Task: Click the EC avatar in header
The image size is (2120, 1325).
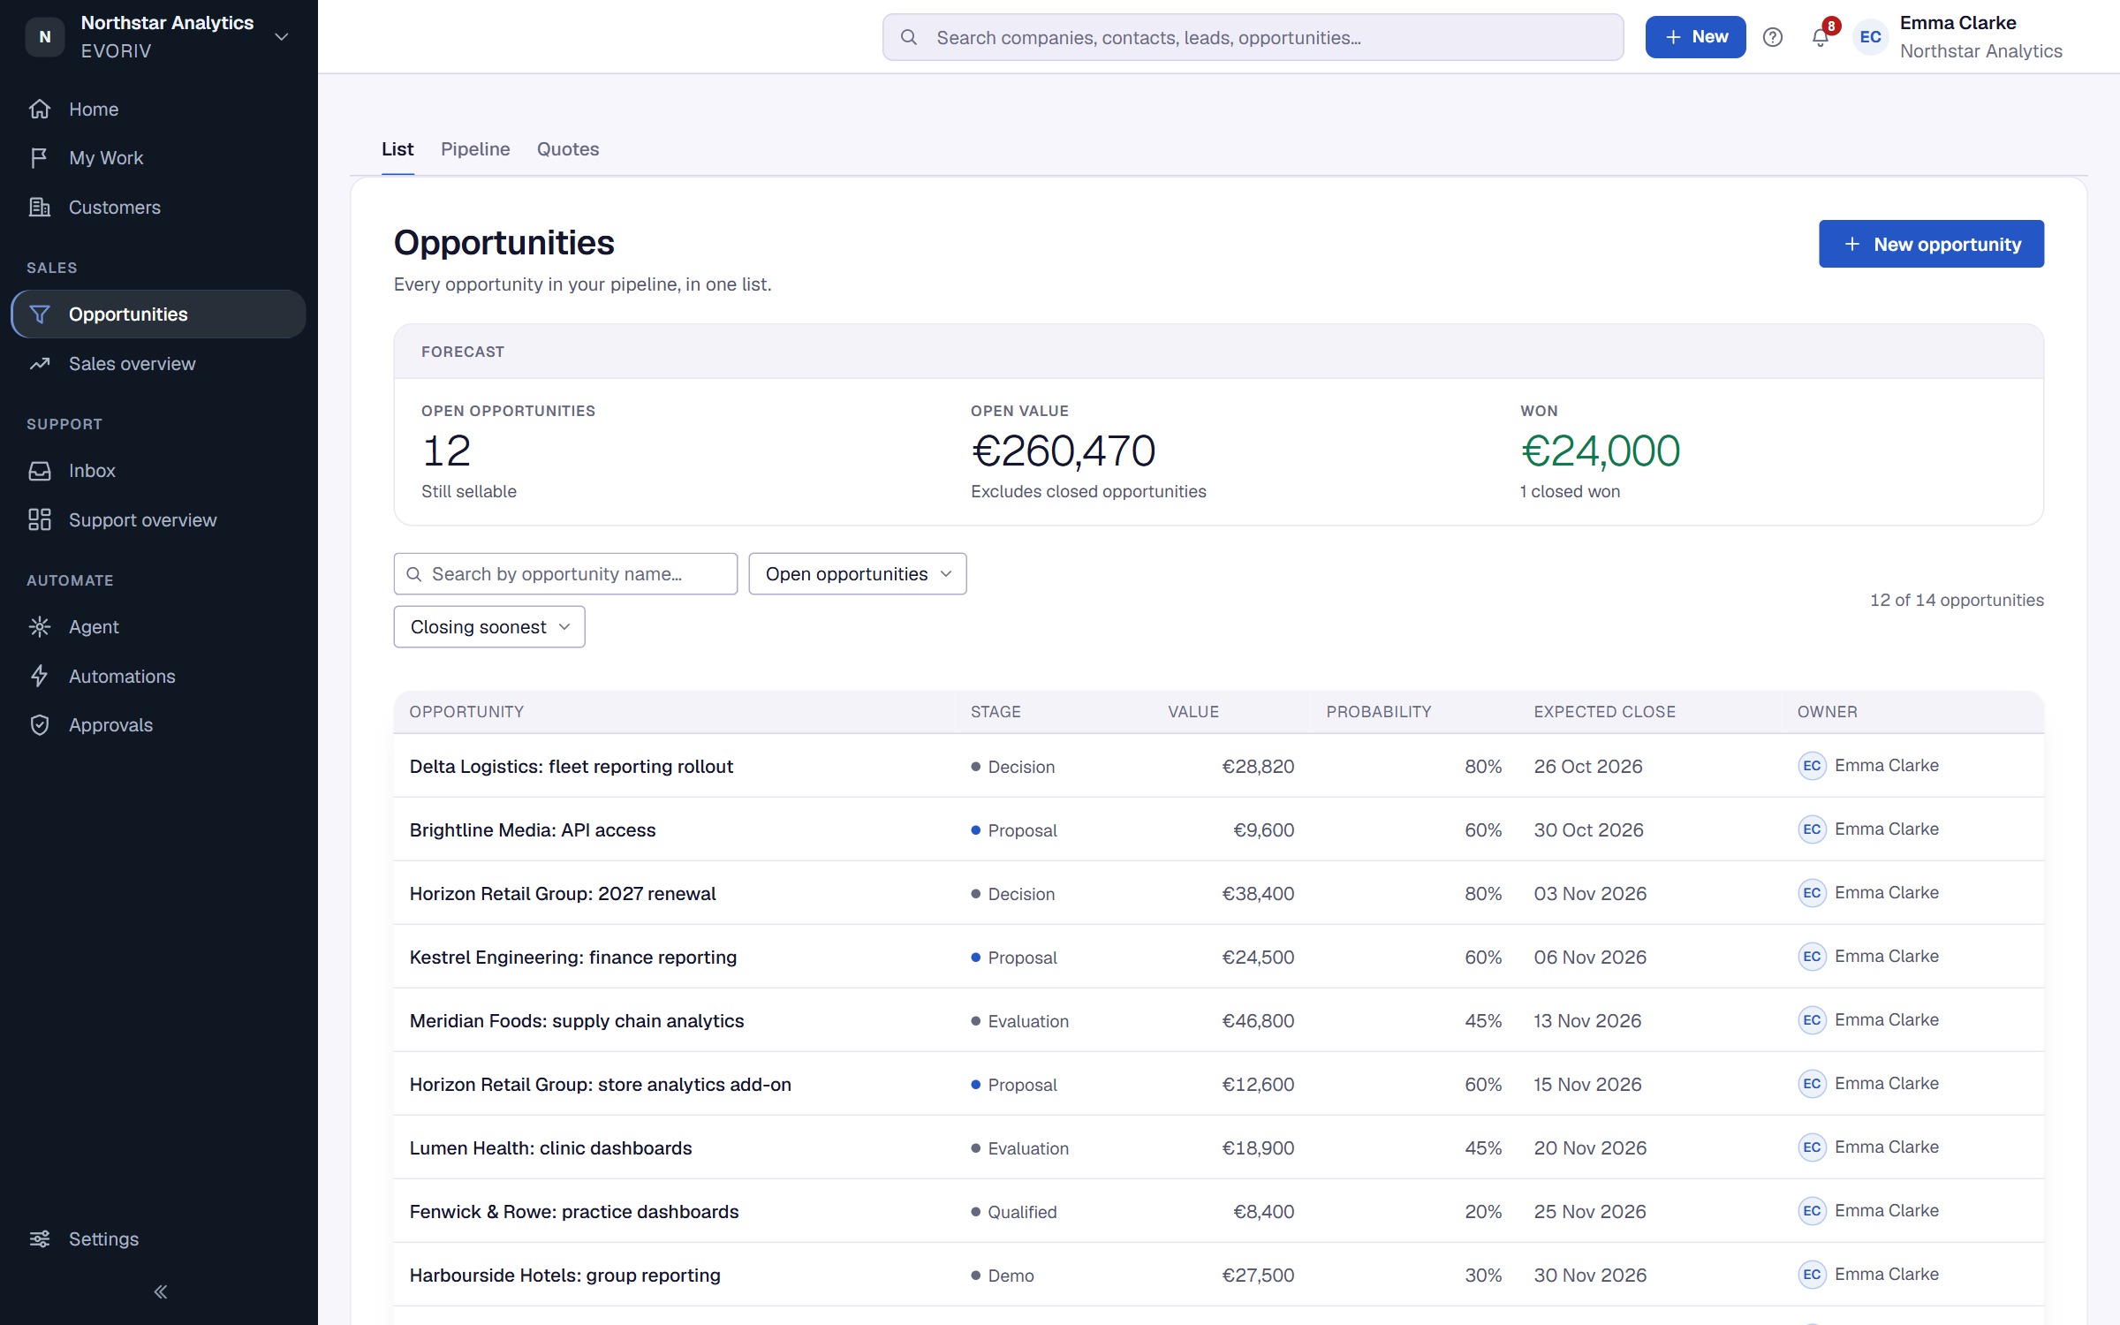Action: tap(1870, 37)
